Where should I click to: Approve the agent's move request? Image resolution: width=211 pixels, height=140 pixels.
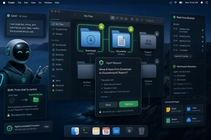pyautogui.click(x=129, y=104)
